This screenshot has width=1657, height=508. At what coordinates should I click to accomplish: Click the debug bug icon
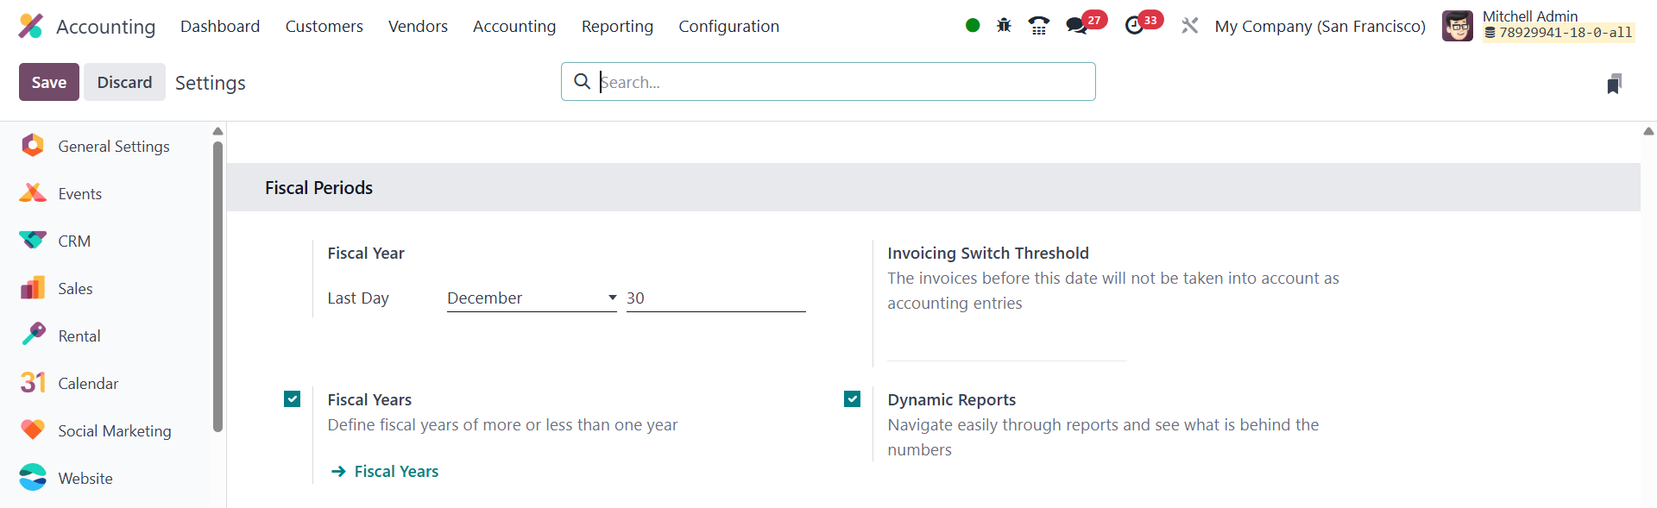click(x=1004, y=26)
